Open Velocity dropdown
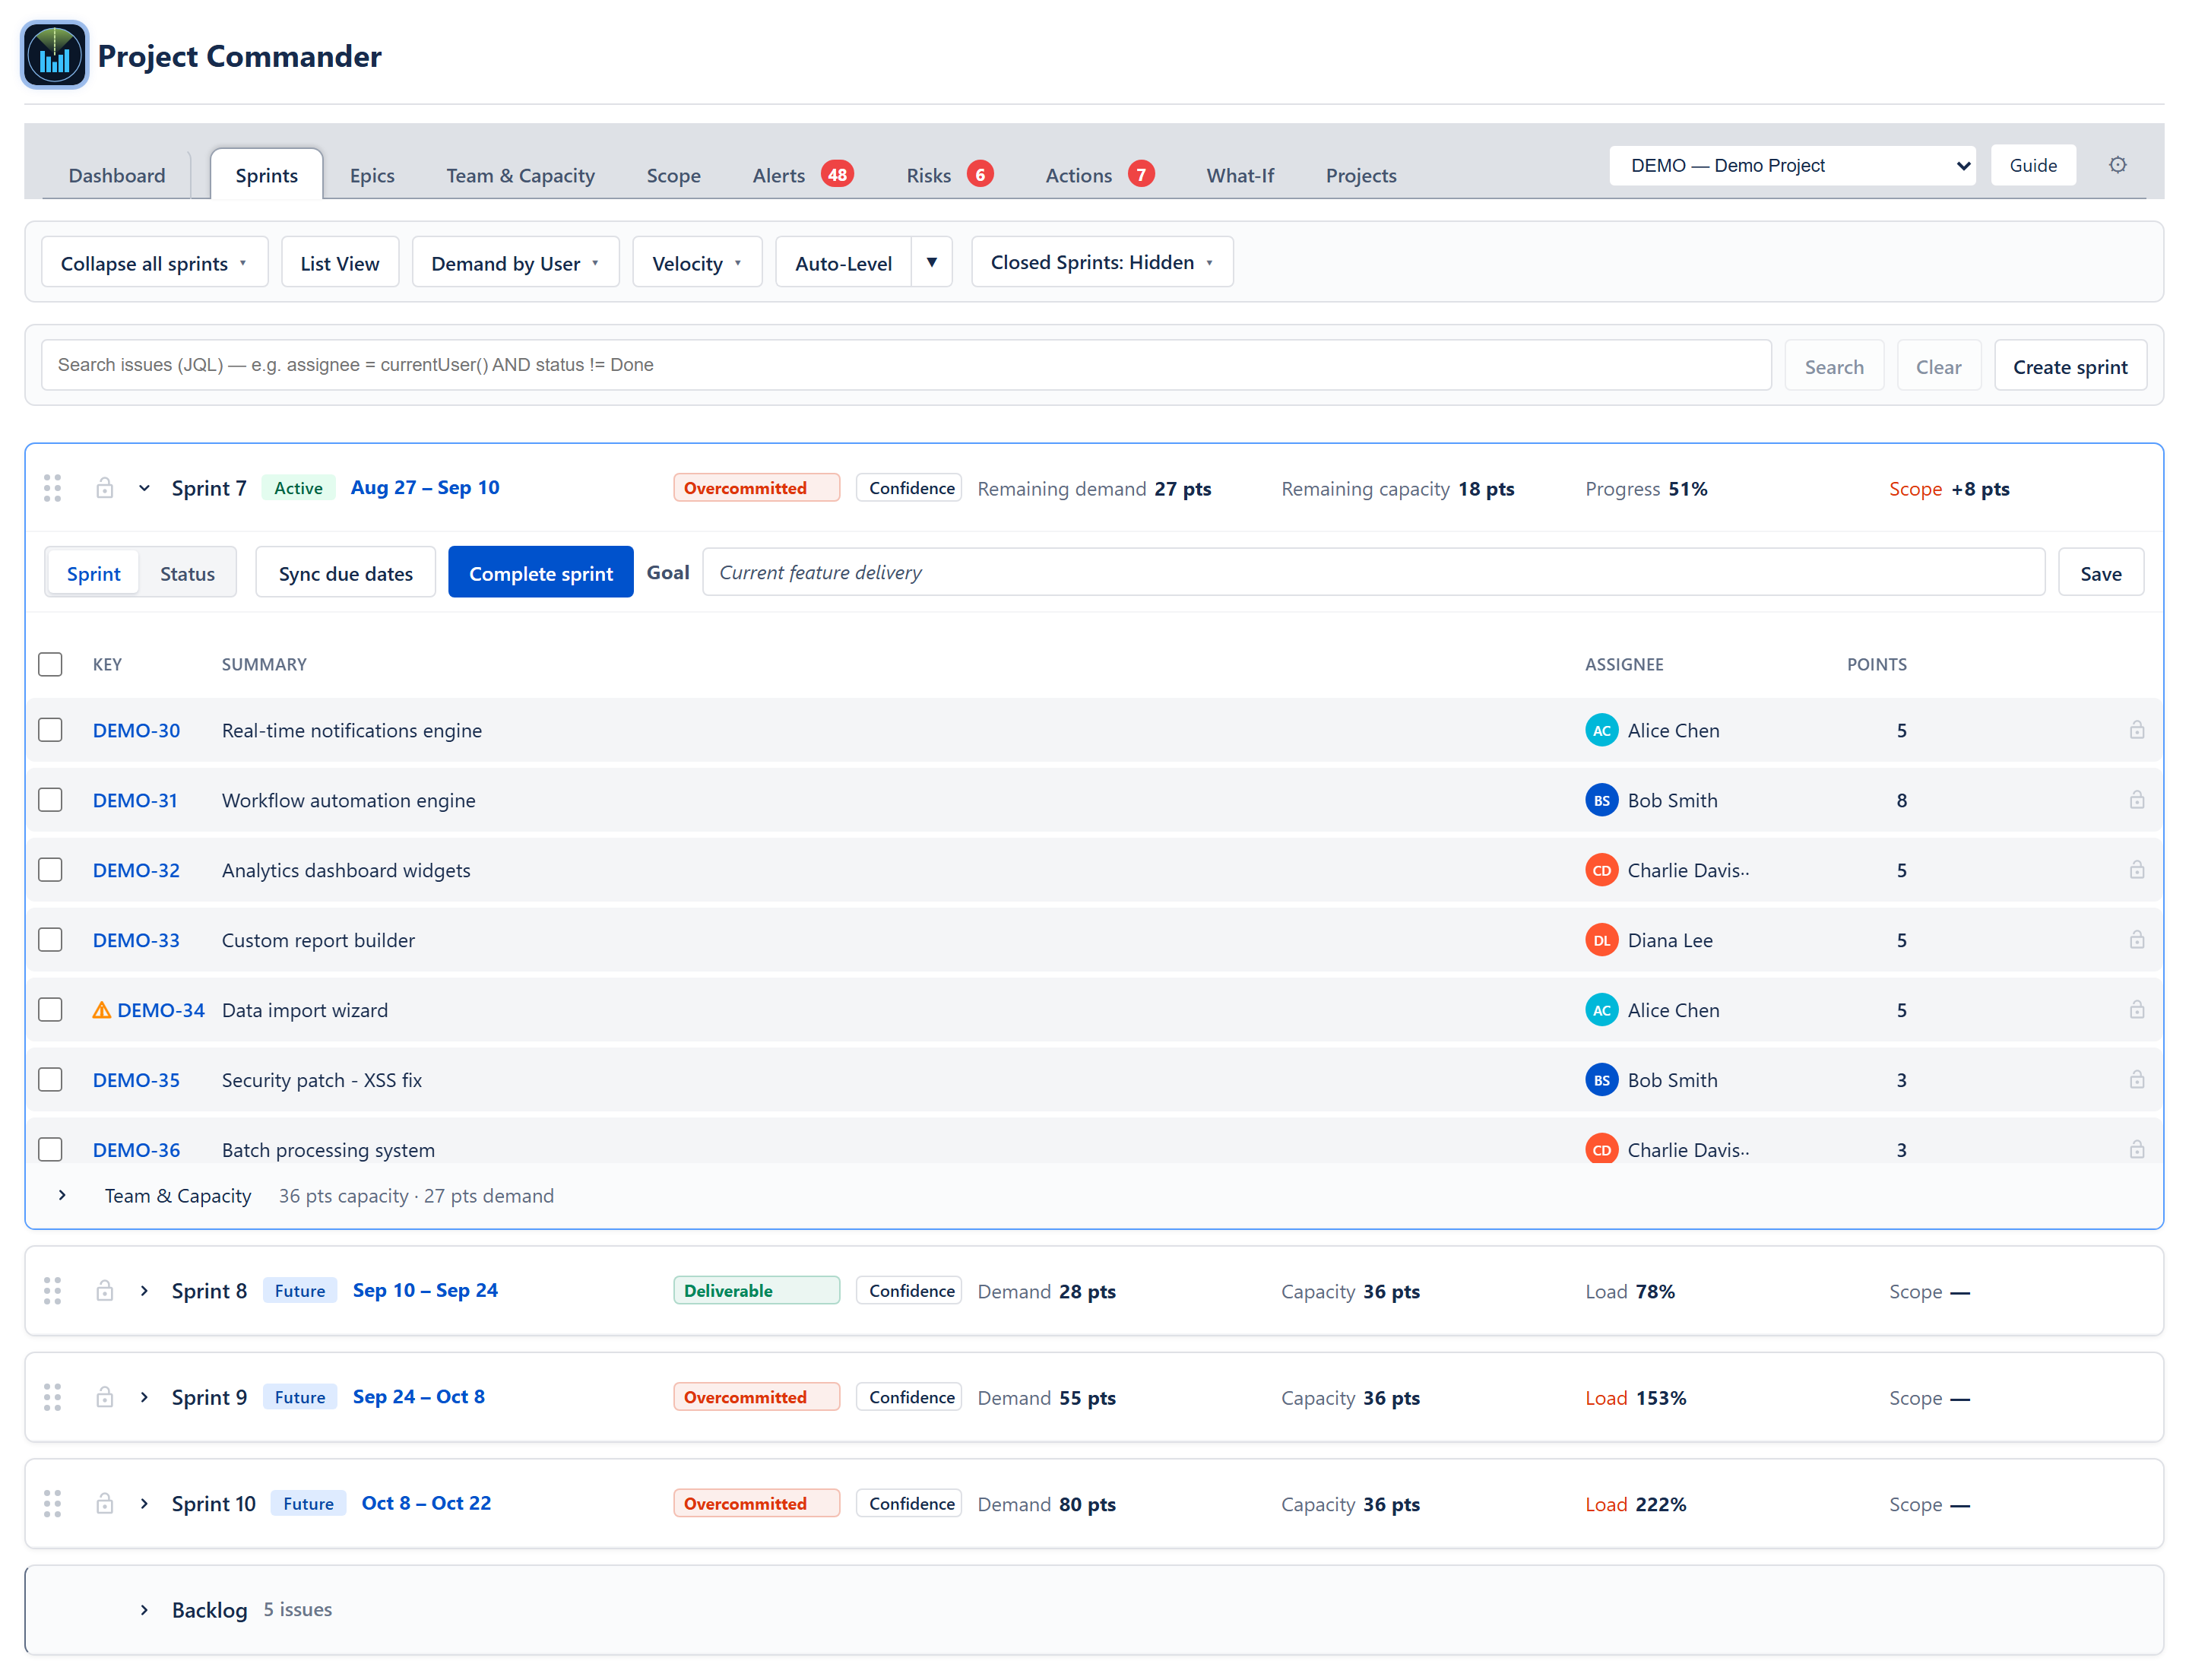Image resolution: width=2189 pixels, height=1680 pixels. (697, 263)
